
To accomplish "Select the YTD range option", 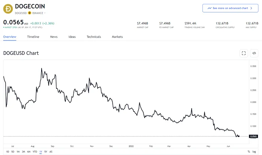I will (x=35, y=152).
